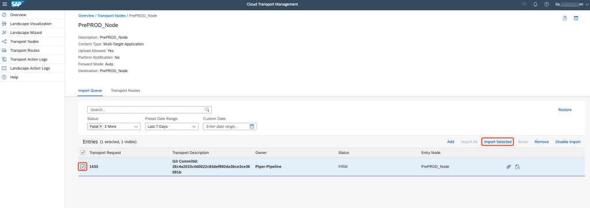Click transport request number 1433
This screenshot has height=208, width=590.
coord(93,167)
